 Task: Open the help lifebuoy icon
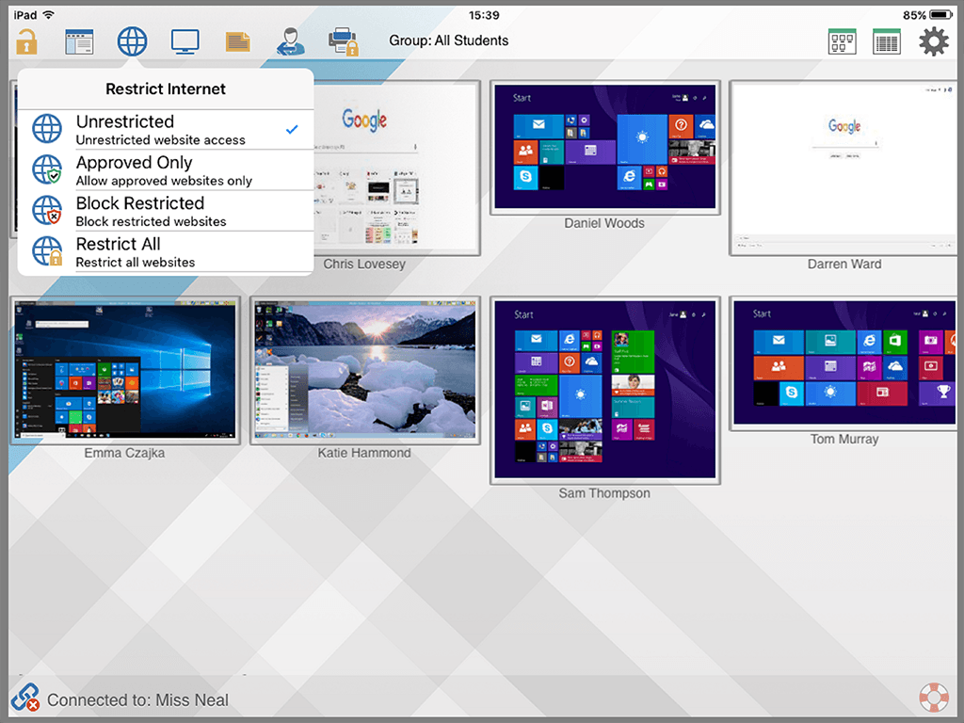coord(933,699)
